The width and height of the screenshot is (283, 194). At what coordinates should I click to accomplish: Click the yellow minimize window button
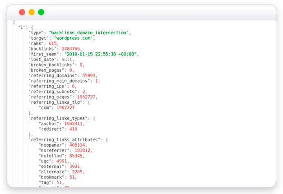pyautogui.click(x=32, y=12)
